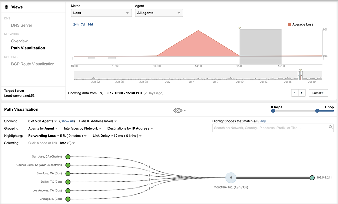Go to next time interval arrow
Viewport: 338px width, 204px height.
click(302, 93)
